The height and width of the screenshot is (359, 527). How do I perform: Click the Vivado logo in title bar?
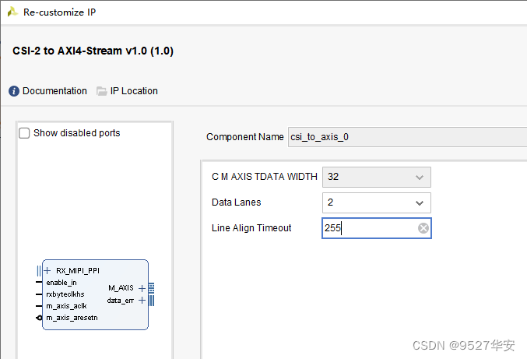pos(12,12)
